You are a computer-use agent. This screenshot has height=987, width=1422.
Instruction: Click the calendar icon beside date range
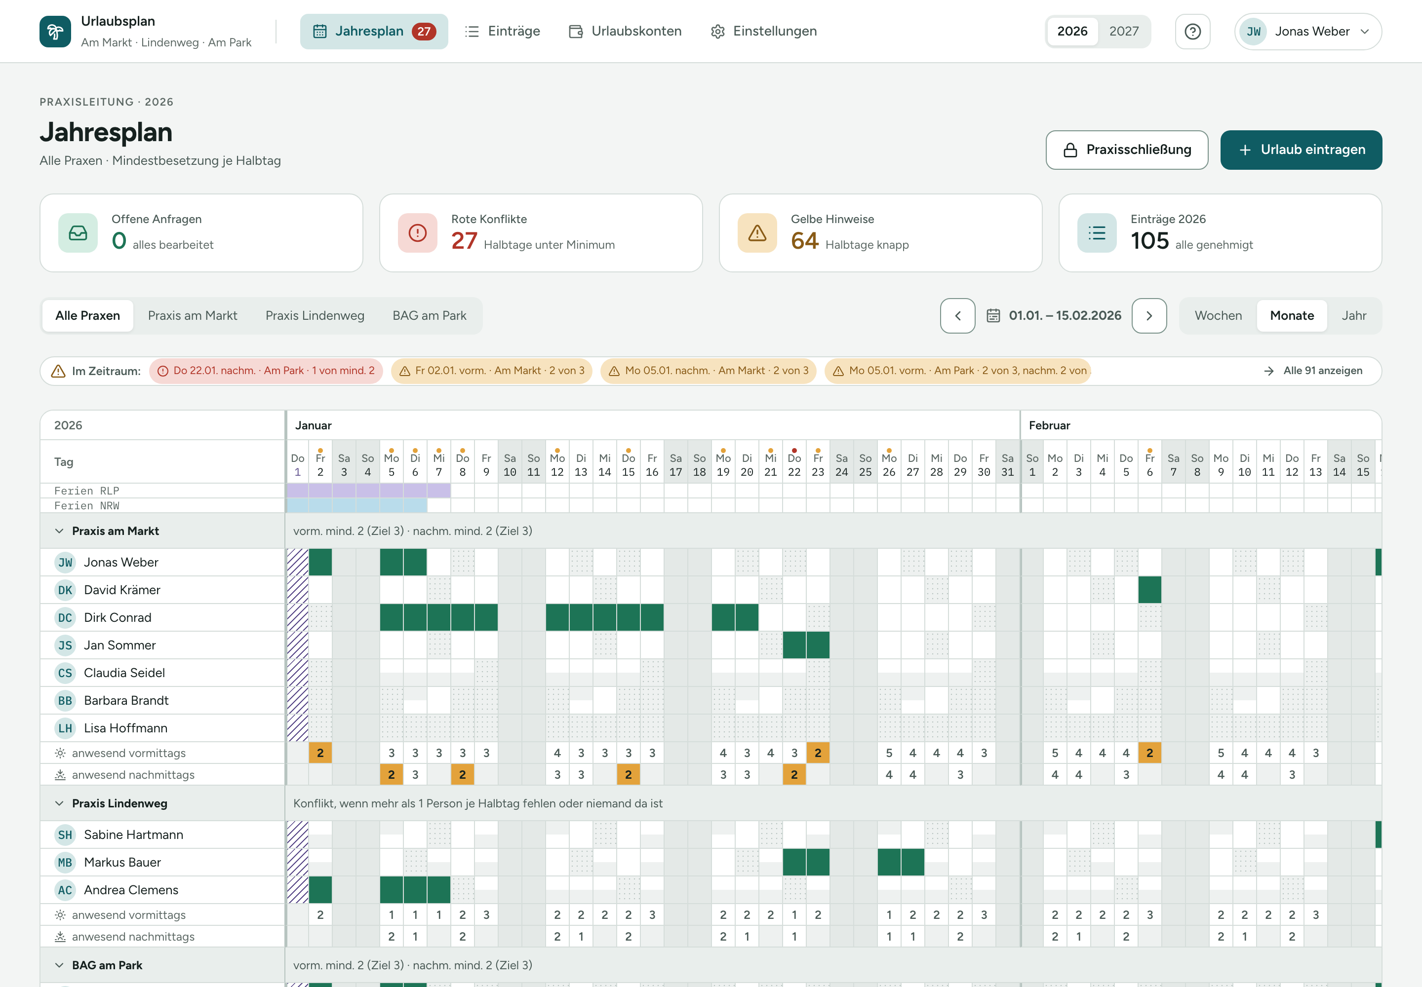click(x=993, y=316)
